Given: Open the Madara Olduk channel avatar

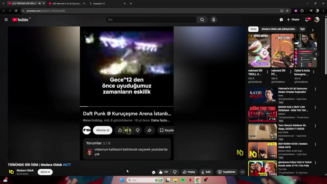Looking at the screenshot, I should click(11, 172).
